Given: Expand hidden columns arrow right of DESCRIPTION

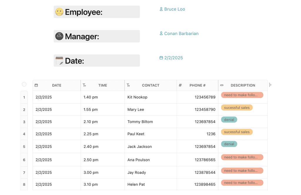Looking at the screenshot, I should coord(270,85).
